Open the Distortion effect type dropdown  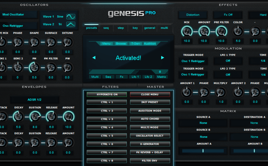point(193,15)
